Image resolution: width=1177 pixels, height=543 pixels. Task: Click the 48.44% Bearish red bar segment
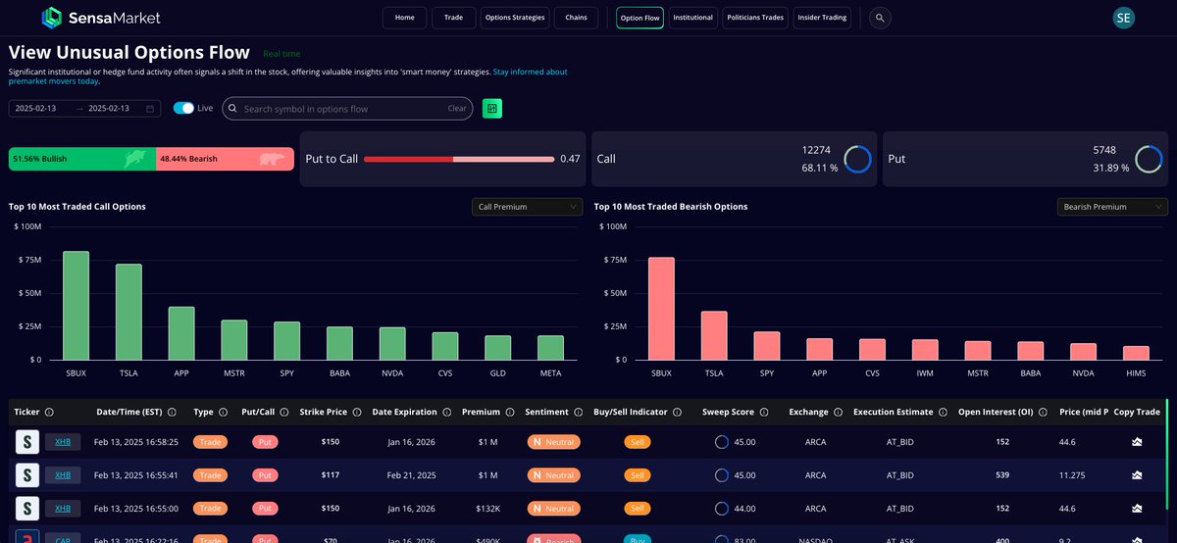click(x=225, y=159)
